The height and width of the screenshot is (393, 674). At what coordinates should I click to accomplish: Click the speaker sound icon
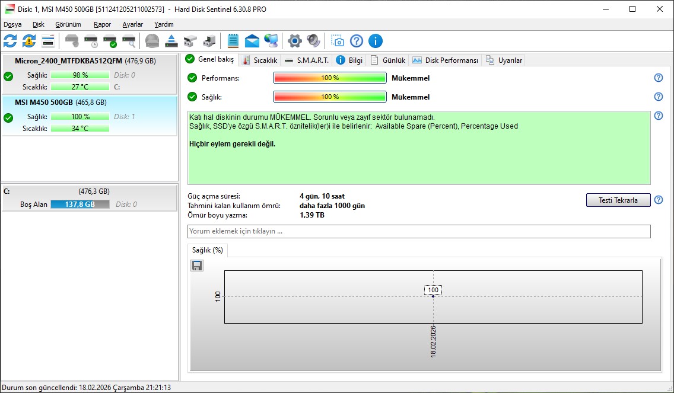[313, 41]
